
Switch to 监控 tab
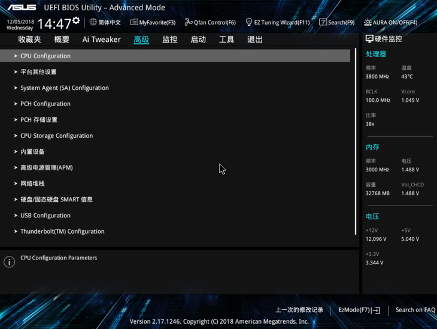coord(170,40)
